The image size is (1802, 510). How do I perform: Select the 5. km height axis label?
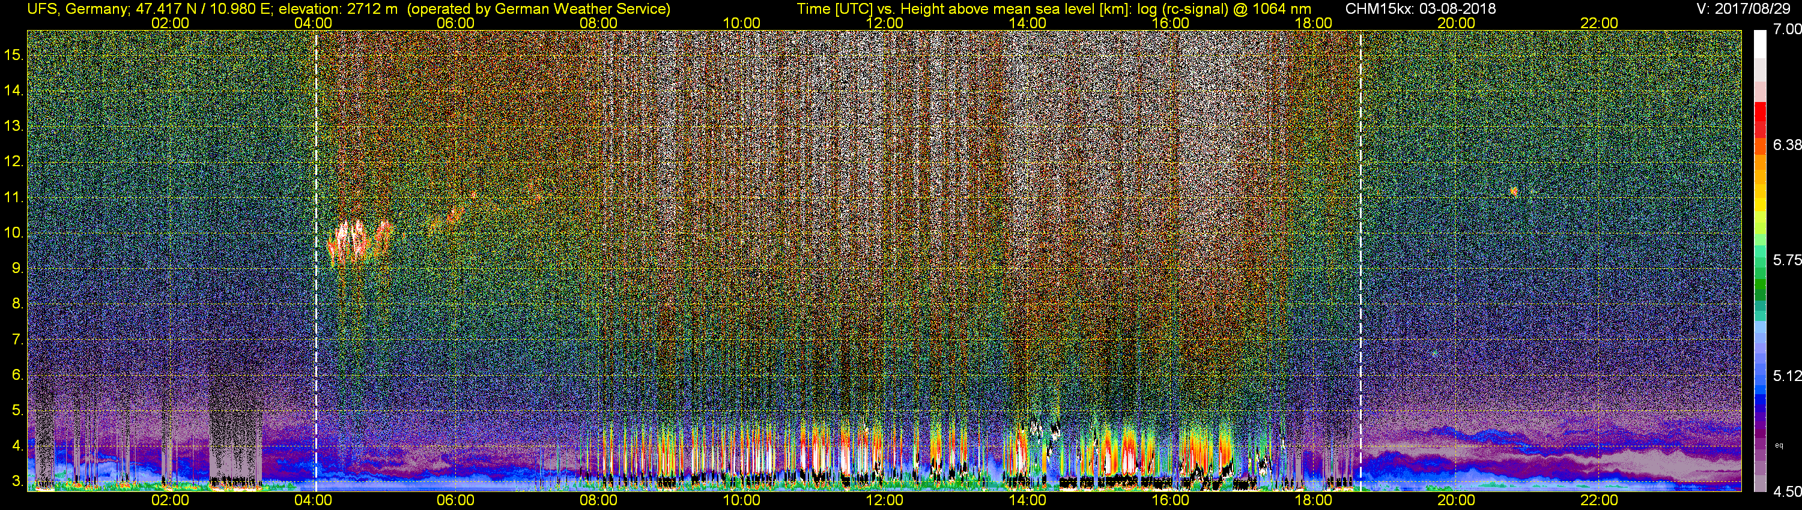point(17,410)
